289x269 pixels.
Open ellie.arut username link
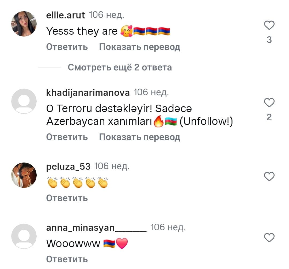[66, 15]
